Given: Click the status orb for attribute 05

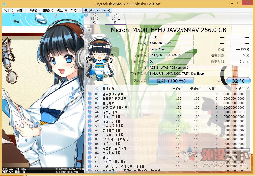Looking at the screenshot, I should pyautogui.click(x=90, y=98).
